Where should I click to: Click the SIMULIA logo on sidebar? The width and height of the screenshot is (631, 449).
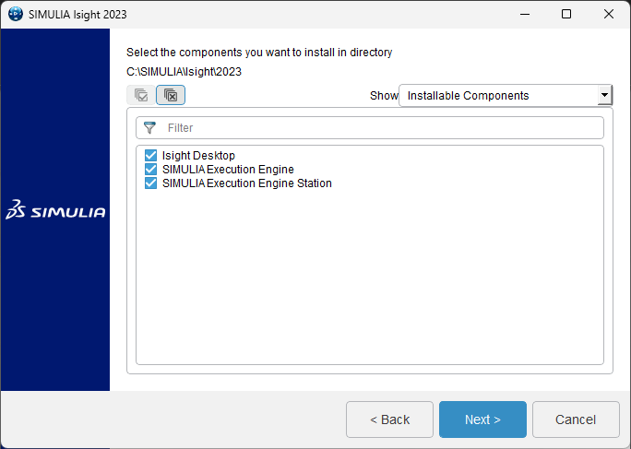coord(55,209)
